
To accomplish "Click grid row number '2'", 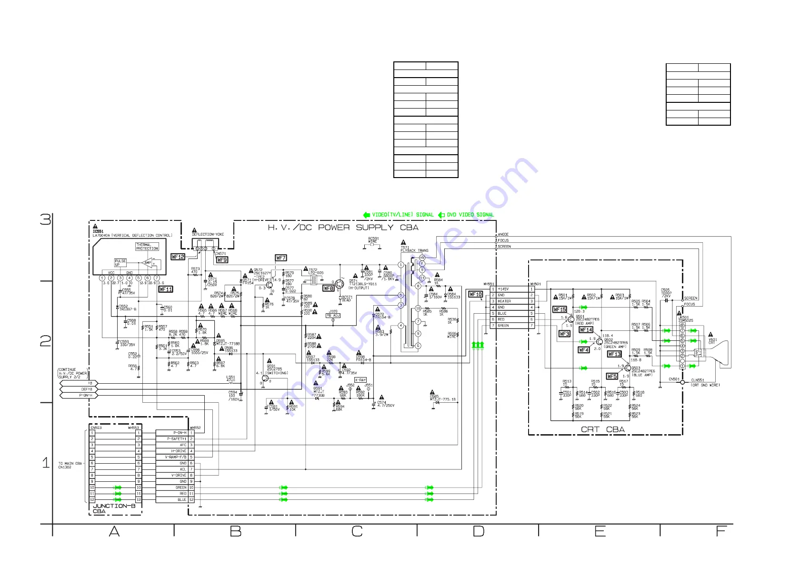I will click(45, 341).
